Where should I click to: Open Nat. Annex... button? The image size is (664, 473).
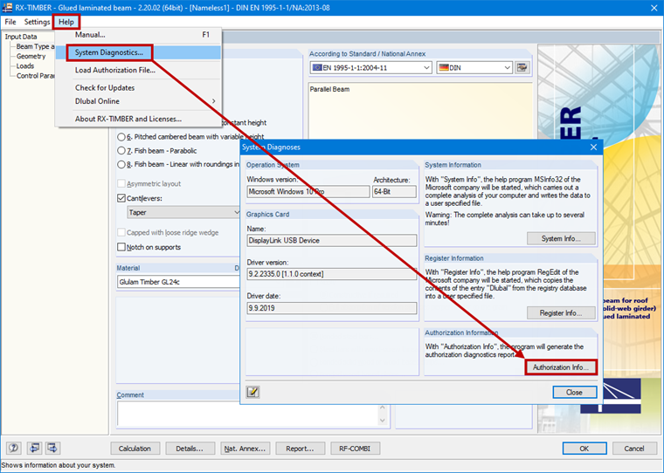pos(245,449)
